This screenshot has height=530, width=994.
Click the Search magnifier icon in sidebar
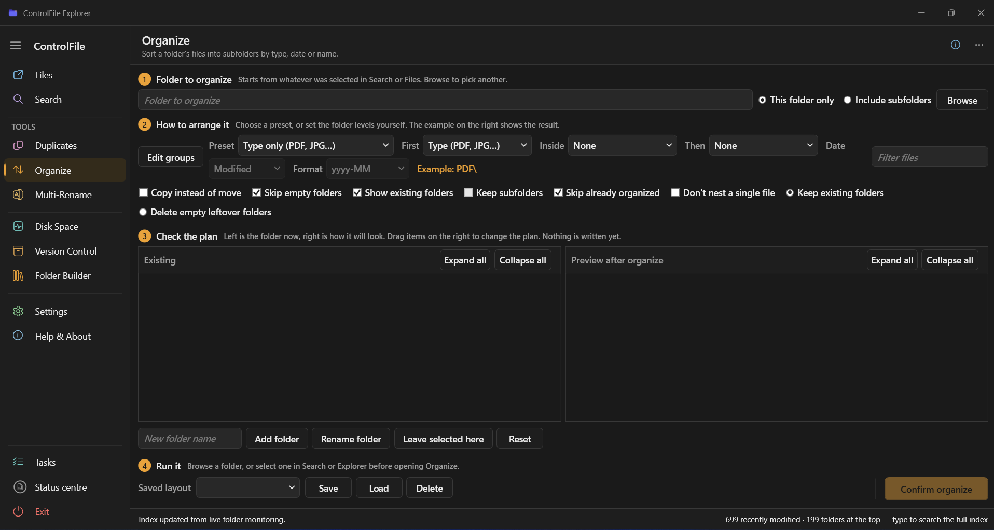pyautogui.click(x=18, y=99)
